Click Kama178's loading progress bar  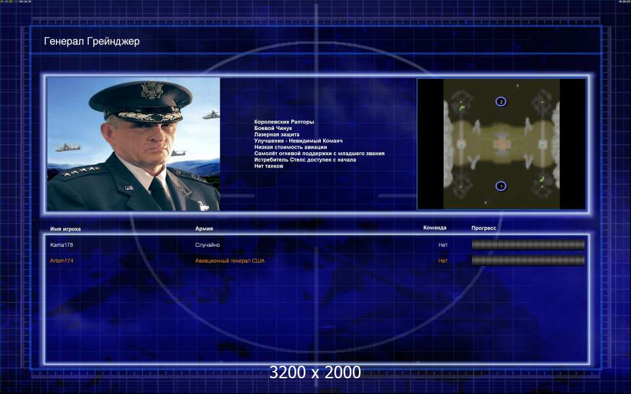click(x=528, y=245)
